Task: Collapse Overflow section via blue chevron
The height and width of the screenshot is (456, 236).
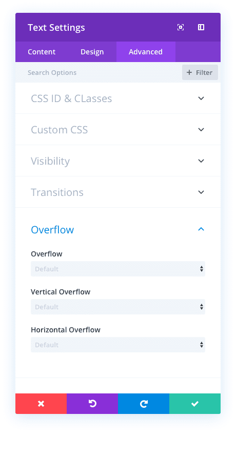Action: (x=201, y=229)
